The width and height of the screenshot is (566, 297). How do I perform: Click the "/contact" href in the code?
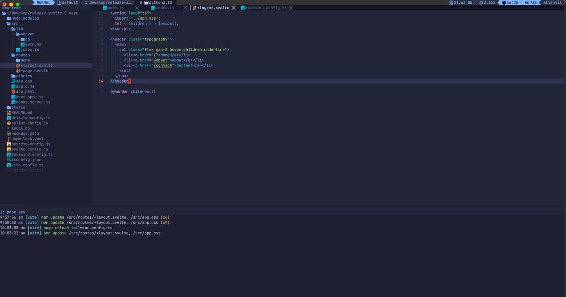(164, 66)
